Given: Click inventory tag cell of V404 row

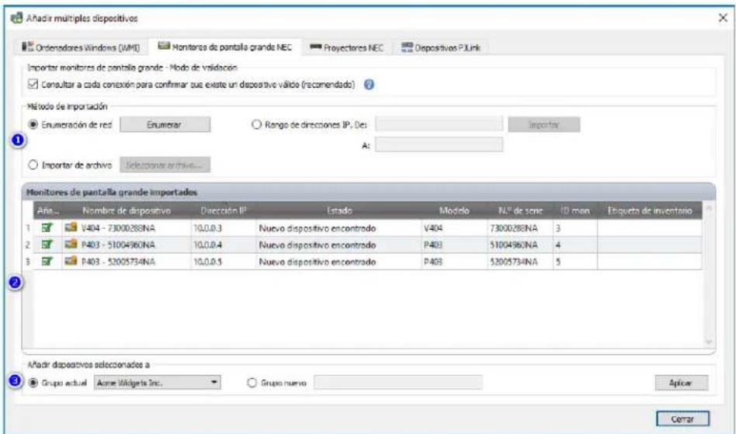Looking at the screenshot, I should tap(650, 228).
